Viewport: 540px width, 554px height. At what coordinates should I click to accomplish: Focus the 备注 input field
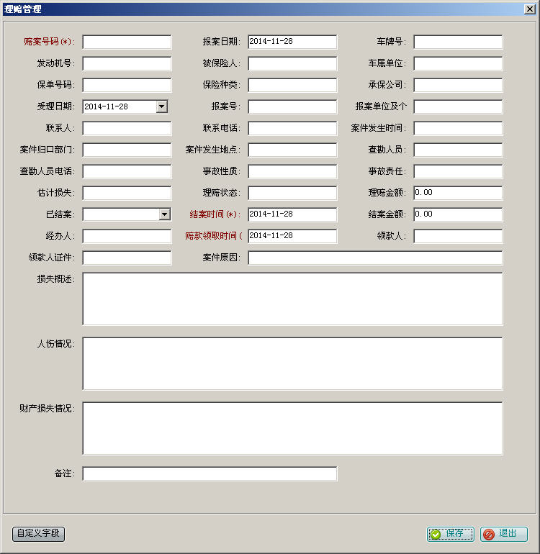pyautogui.click(x=210, y=473)
